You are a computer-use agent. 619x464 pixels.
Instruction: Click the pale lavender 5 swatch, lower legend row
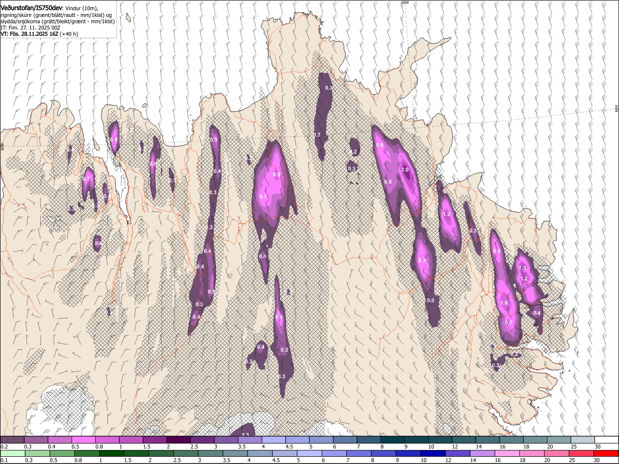(309, 454)
